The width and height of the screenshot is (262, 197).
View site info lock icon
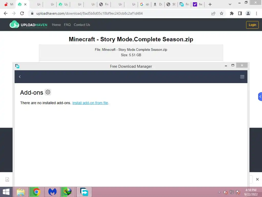[x=32, y=13]
